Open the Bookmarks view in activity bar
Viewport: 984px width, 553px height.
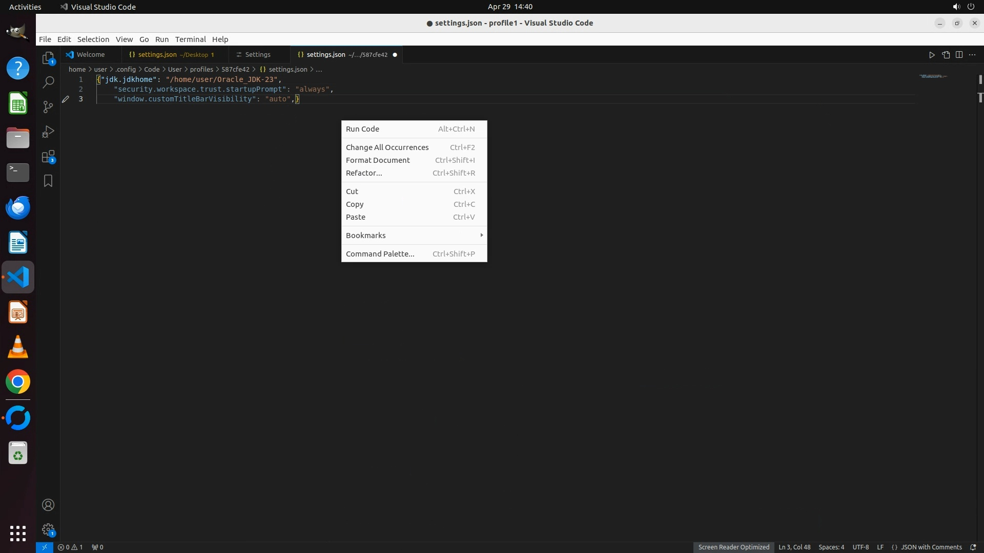48,181
